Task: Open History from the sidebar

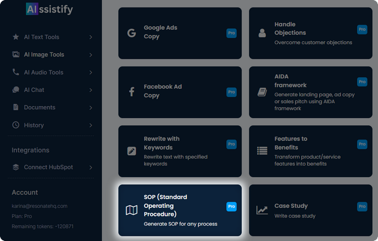Action: coord(34,125)
